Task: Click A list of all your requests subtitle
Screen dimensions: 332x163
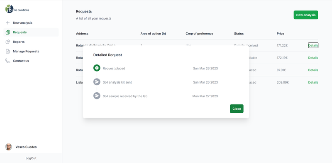Action: point(94,18)
